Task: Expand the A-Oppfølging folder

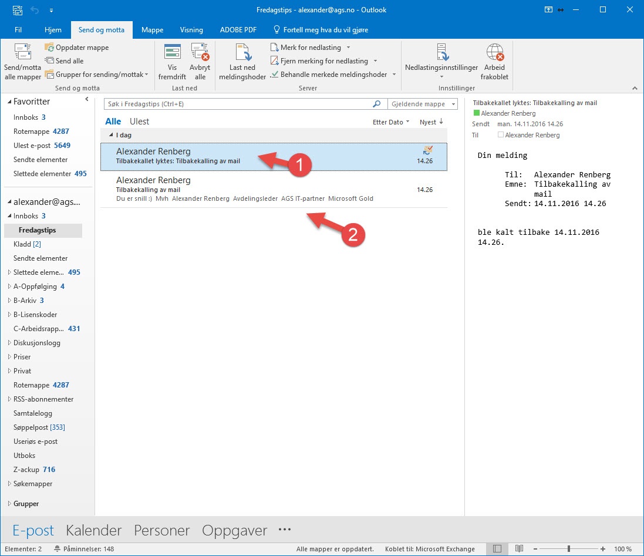Action: (9, 287)
